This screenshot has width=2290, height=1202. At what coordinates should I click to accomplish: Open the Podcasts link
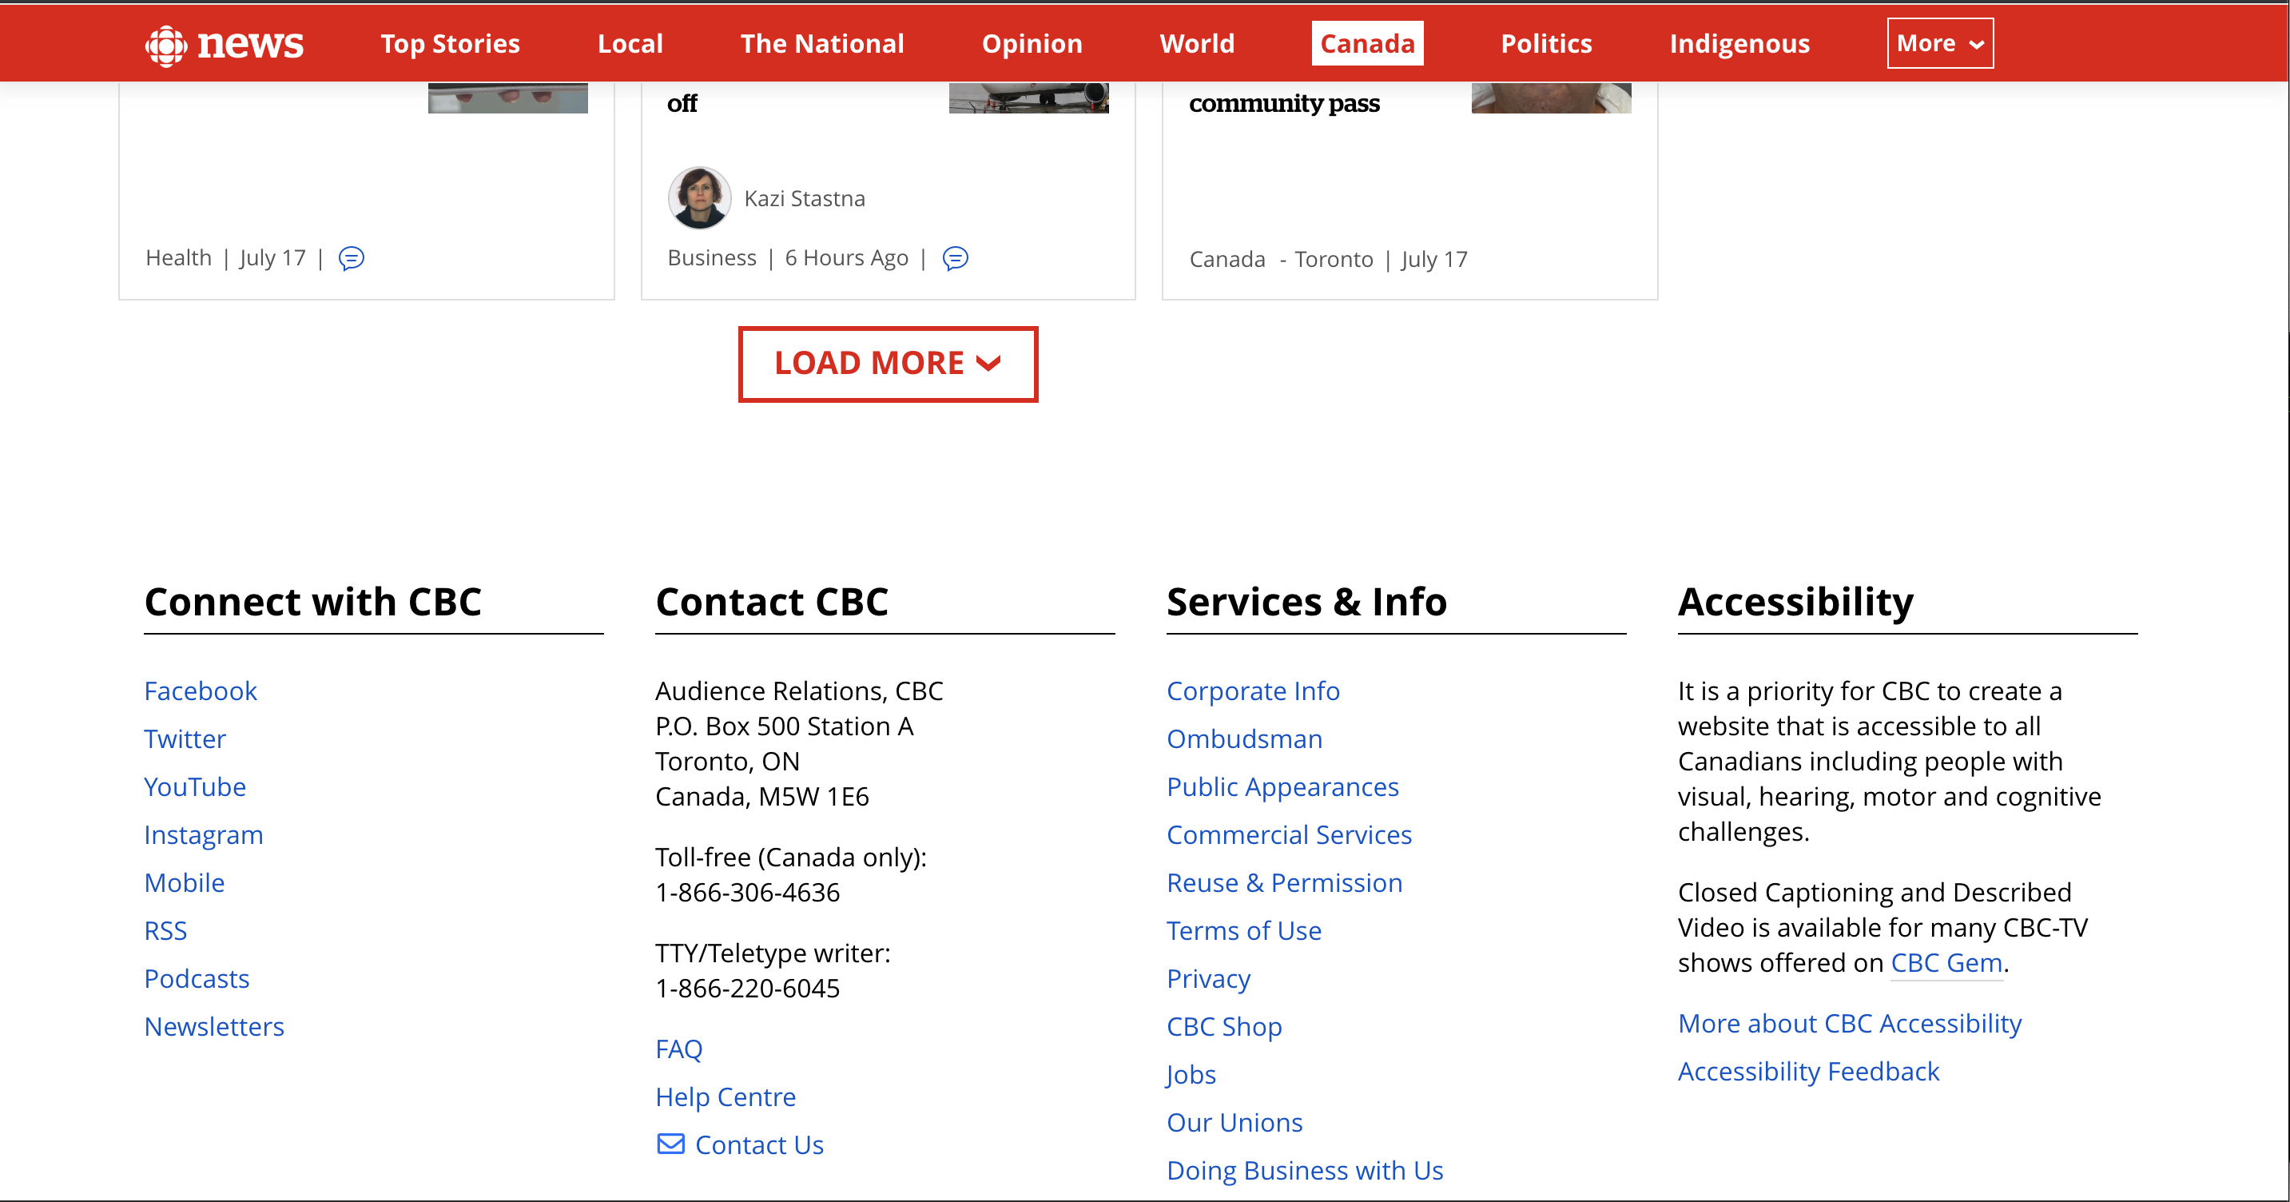[197, 978]
